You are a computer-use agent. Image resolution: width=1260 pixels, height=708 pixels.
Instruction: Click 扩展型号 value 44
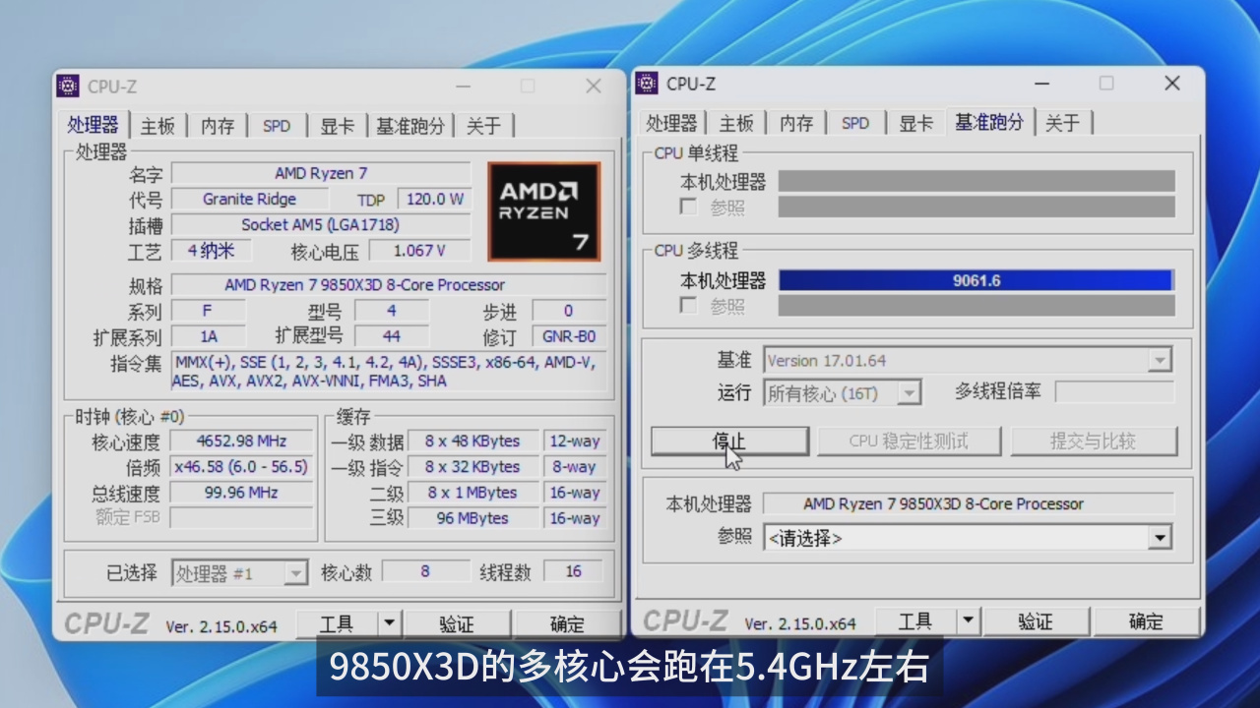point(392,336)
